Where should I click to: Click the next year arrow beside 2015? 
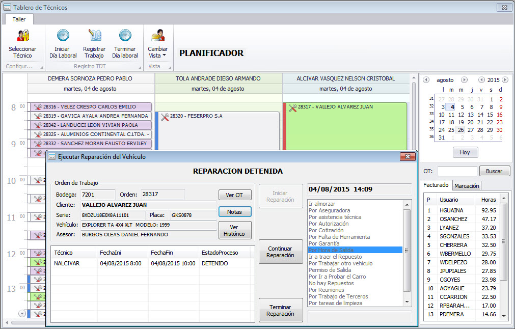[505, 80]
